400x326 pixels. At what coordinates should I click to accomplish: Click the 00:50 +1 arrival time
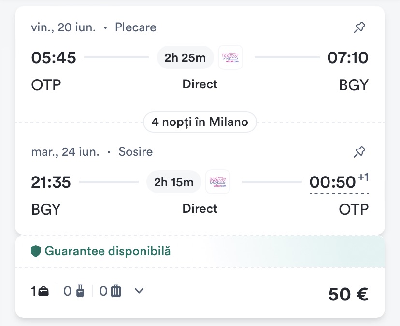(332, 182)
